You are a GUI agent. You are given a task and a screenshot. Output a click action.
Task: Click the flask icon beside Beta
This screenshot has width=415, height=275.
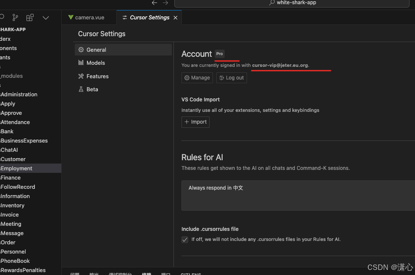pos(81,89)
